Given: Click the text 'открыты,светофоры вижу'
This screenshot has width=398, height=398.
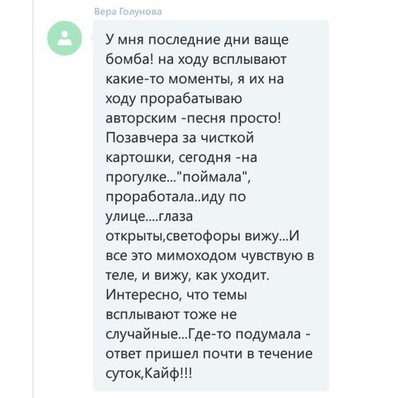Looking at the screenshot, I should pos(192,236).
